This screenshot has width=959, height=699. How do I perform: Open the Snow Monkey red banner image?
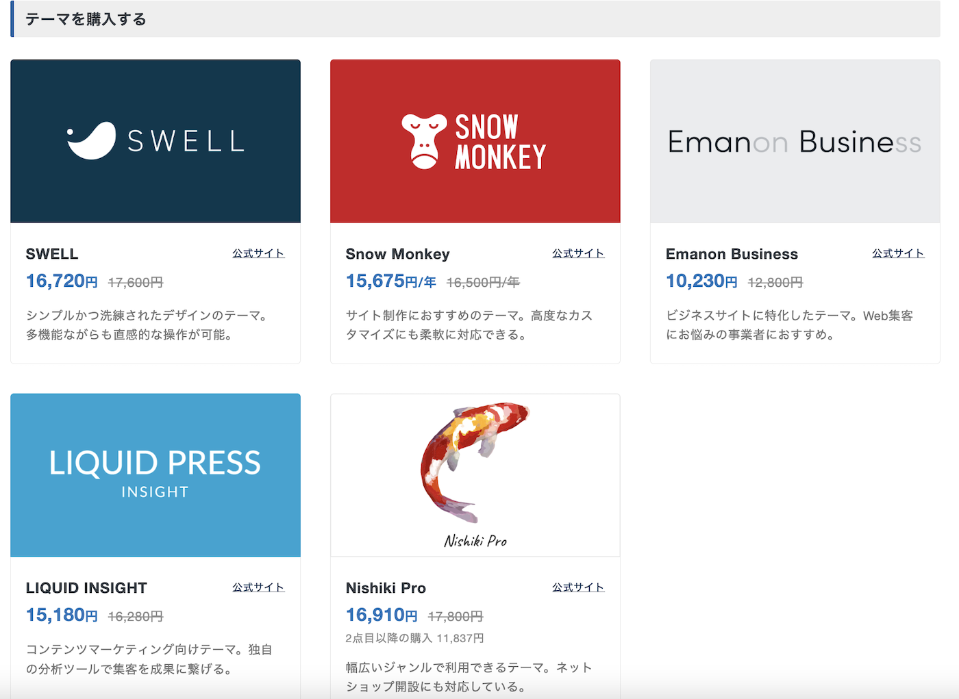[x=475, y=141]
